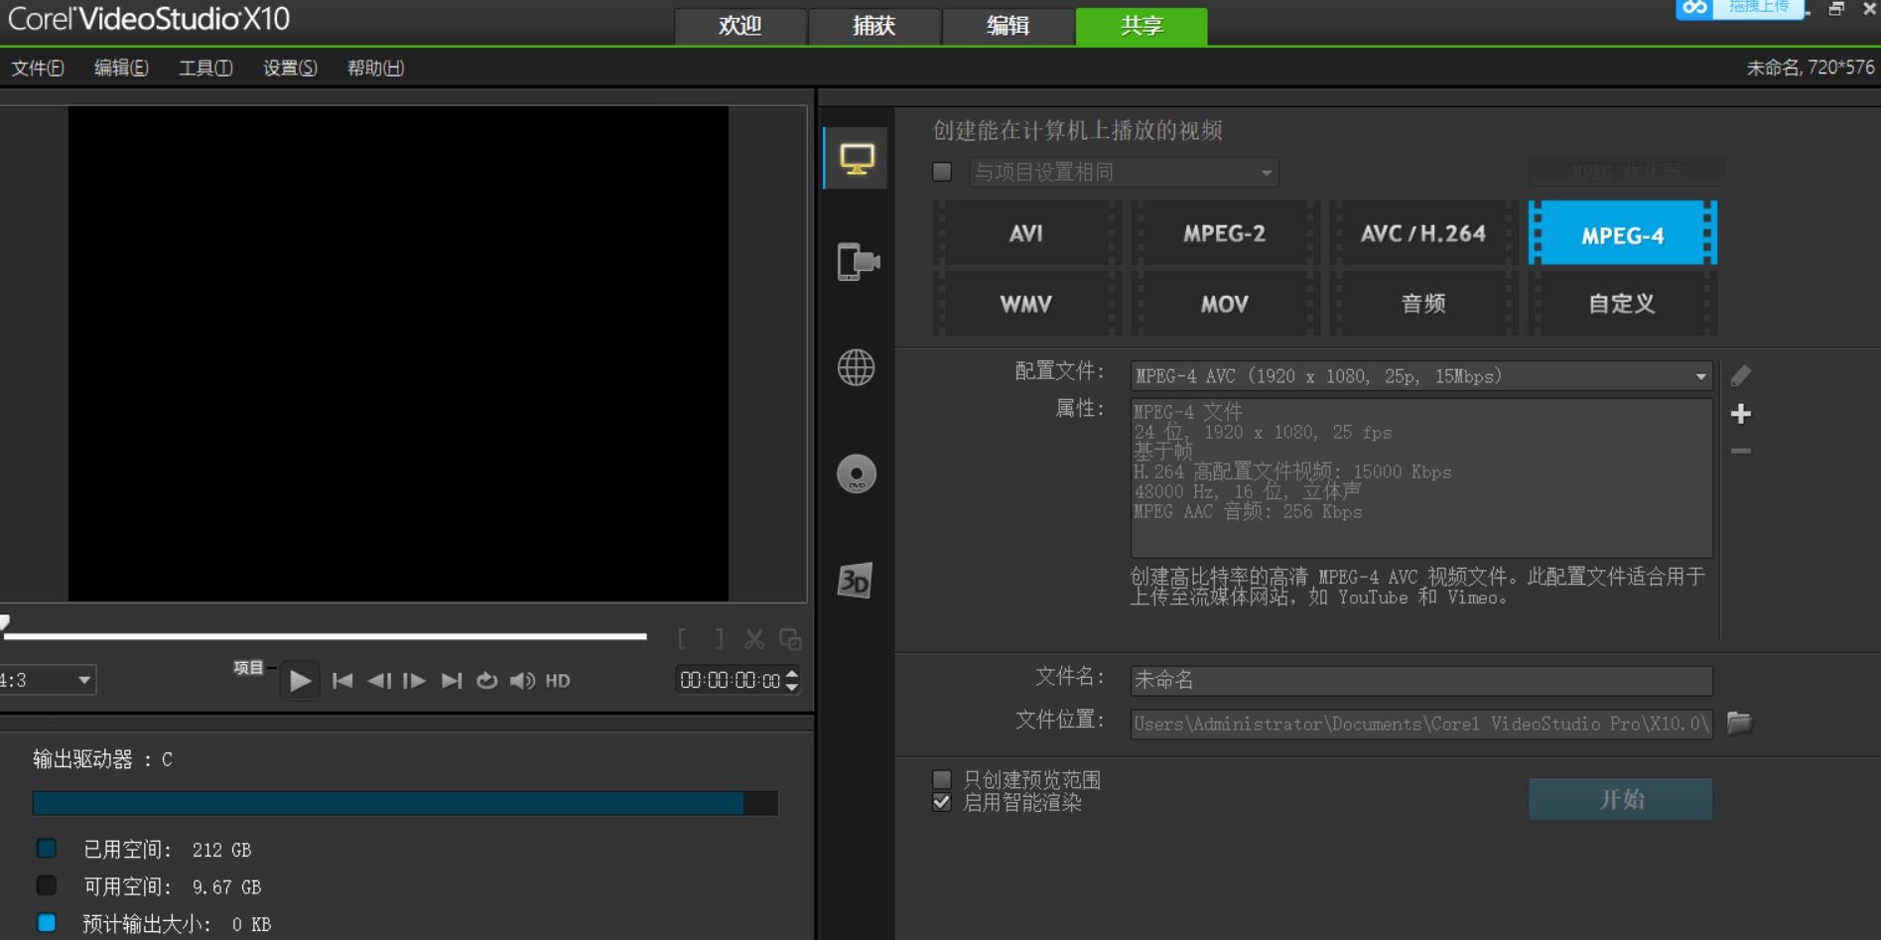Enable Same as project settings checkbox
The height and width of the screenshot is (940, 1881).
942,172
